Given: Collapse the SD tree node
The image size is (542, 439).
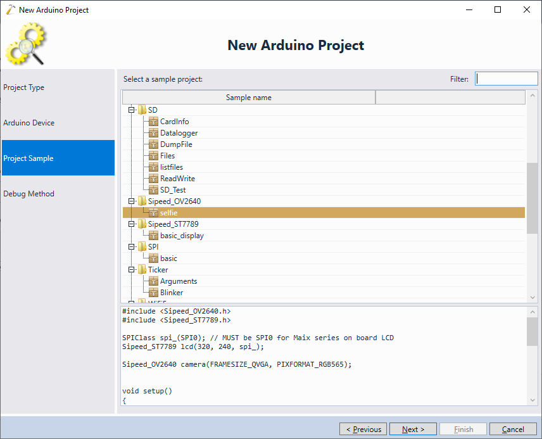Looking at the screenshot, I should [x=131, y=110].
